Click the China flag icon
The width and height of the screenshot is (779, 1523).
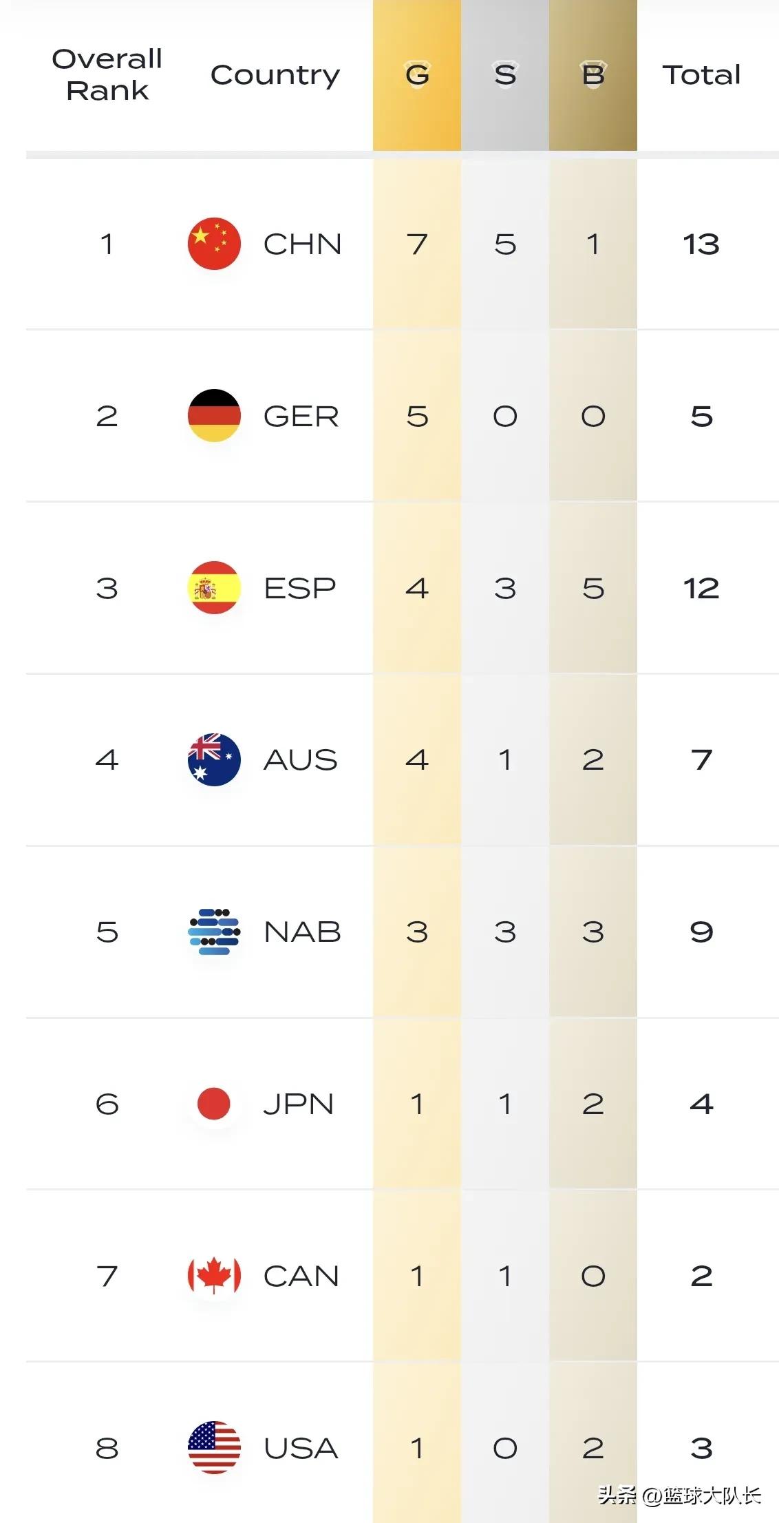[214, 244]
